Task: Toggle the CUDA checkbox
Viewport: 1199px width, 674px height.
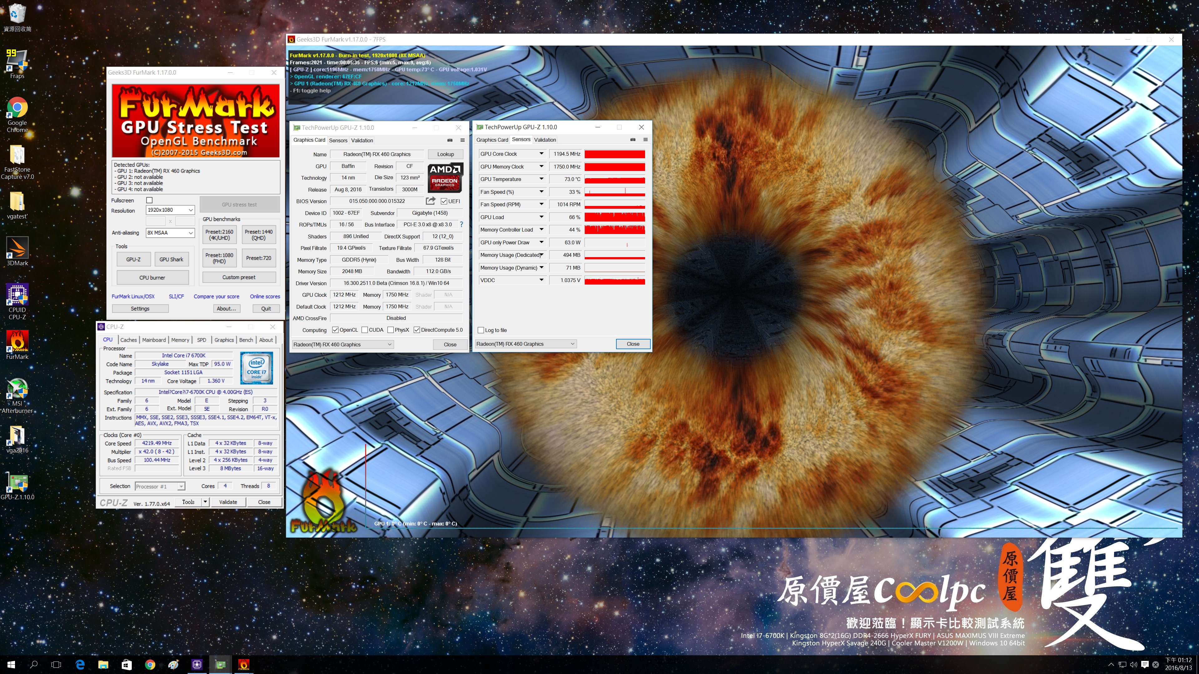Action: (364, 330)
